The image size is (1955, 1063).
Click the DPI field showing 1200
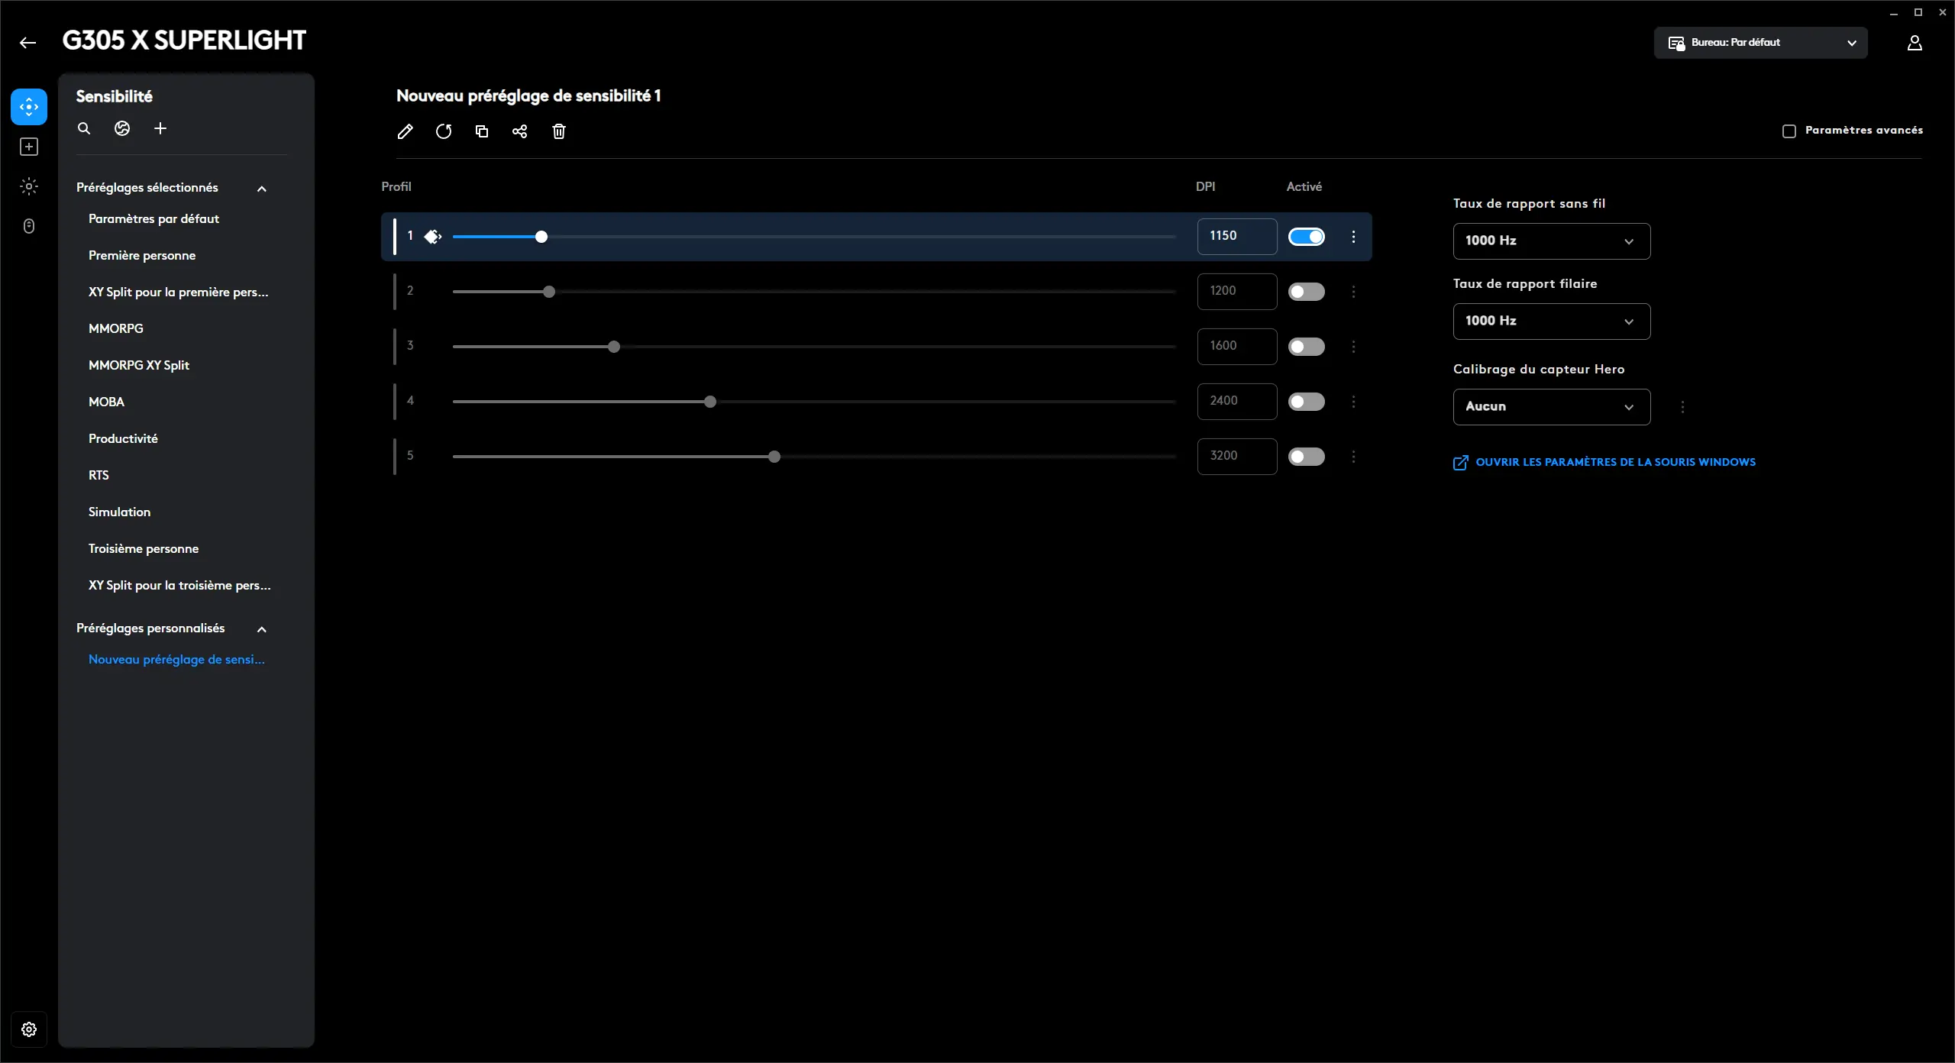1237,292
